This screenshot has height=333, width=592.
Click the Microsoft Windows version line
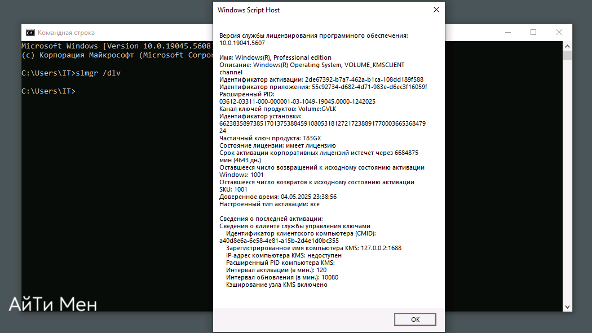pos(117,46)
